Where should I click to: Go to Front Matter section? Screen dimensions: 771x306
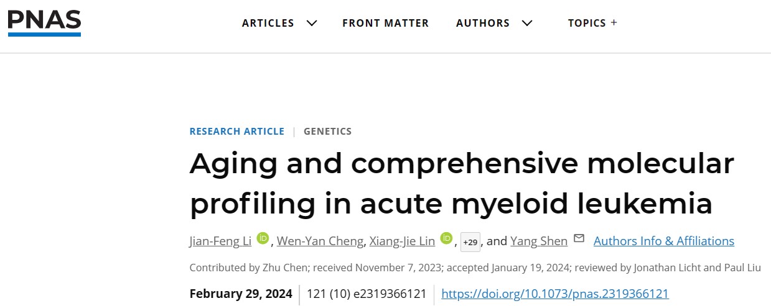pos(385,23)
